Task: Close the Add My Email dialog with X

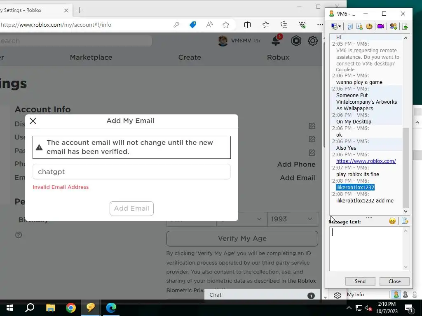Action: [x=33, y=121]
